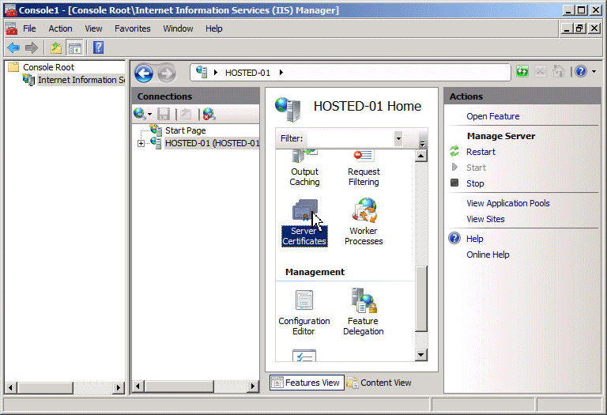The width and height of the screenshot is (607, 415).
Task: Click the Connections pane scroll right arrow
Action: [x=253, y=386]
